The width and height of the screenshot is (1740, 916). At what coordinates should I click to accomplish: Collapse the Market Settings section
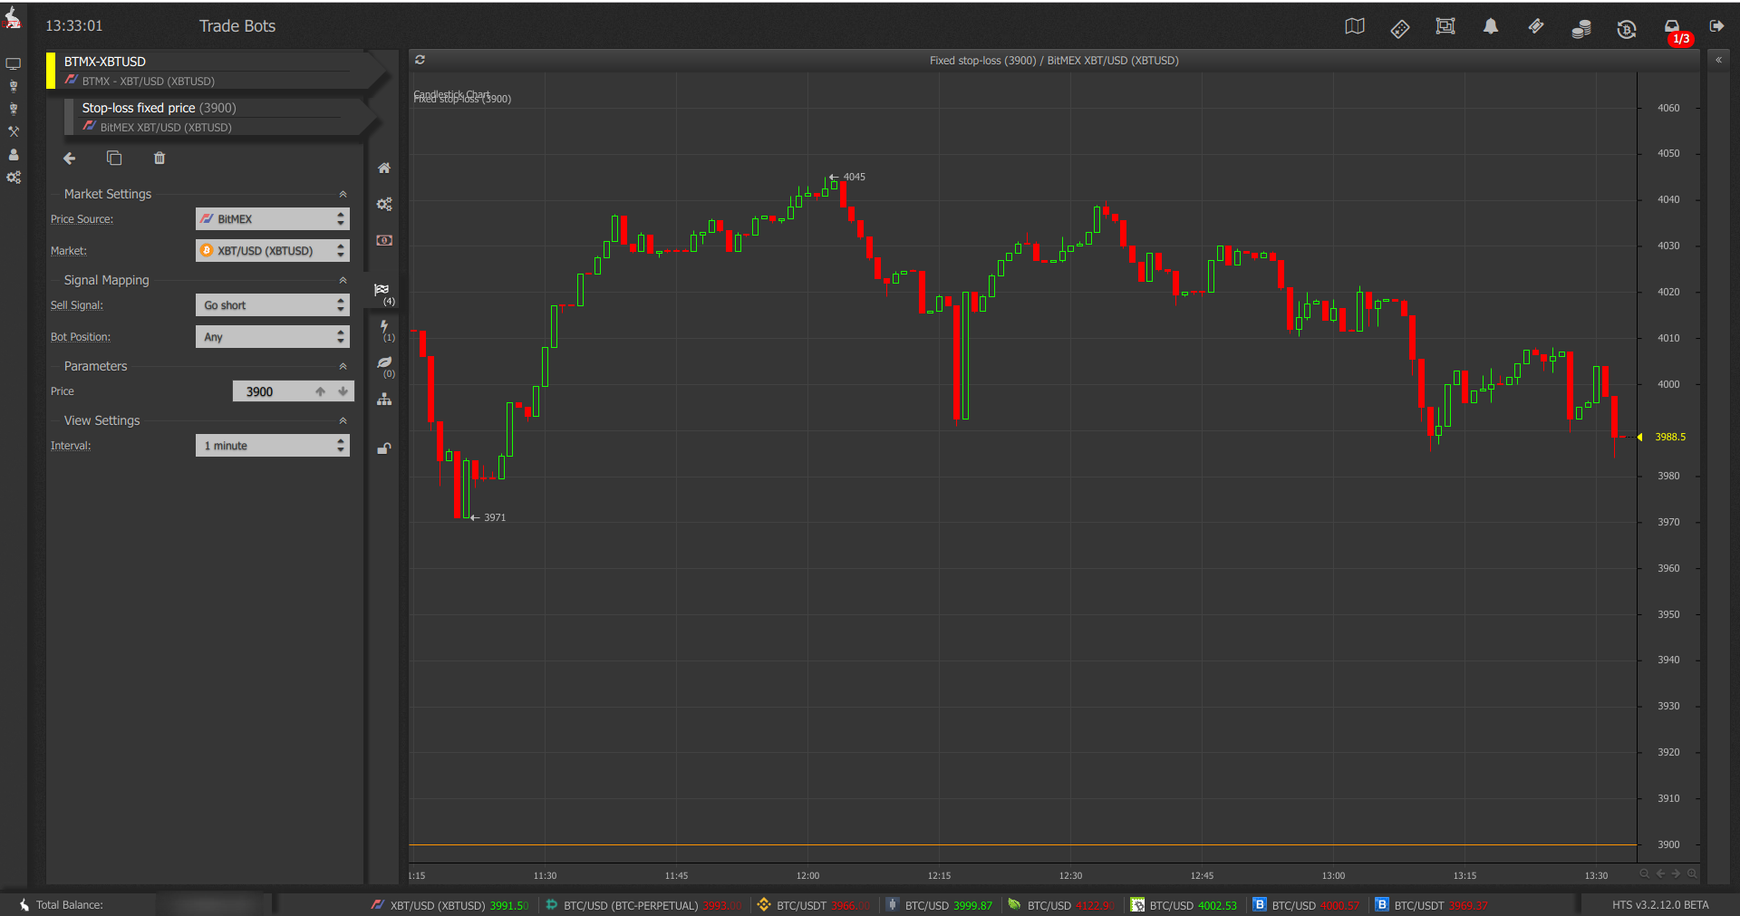[343, 194]
